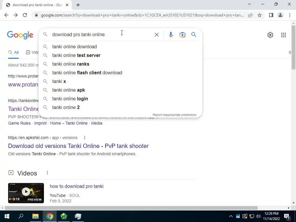Viewport: 296px width, 222px height.
Task: Clear the search box text
Action: coord(156,35)
